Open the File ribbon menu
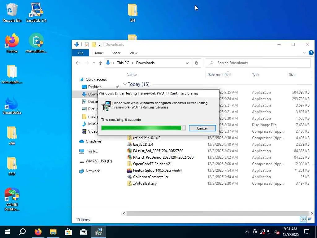 click(80, 53)
